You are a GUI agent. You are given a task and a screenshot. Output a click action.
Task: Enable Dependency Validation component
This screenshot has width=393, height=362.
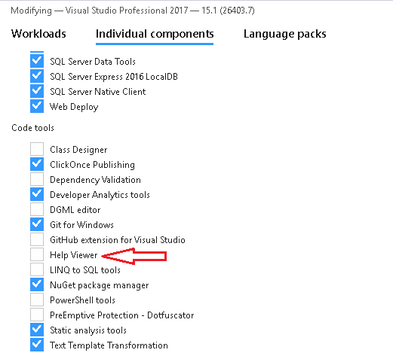[37, 179]
